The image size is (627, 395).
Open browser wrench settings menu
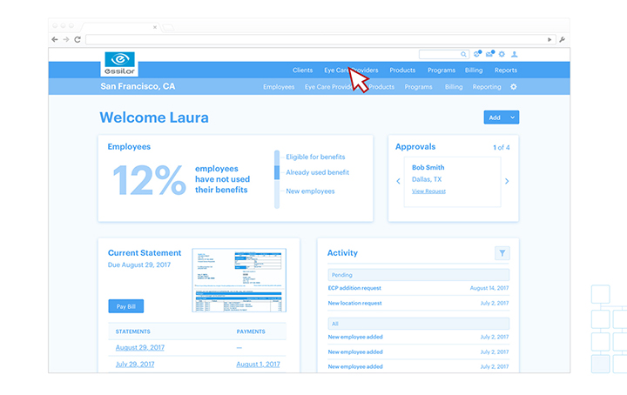click(562, 39)
